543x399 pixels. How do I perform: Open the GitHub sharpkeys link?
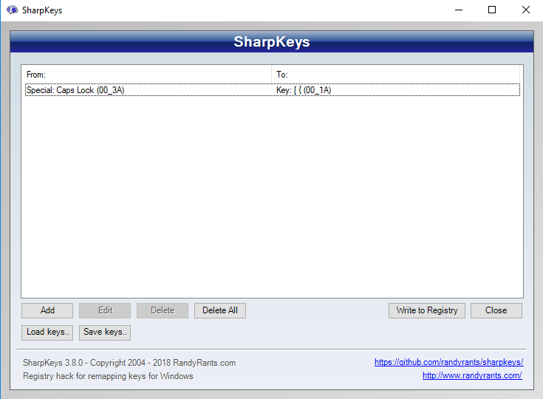(x=449, y=362)
